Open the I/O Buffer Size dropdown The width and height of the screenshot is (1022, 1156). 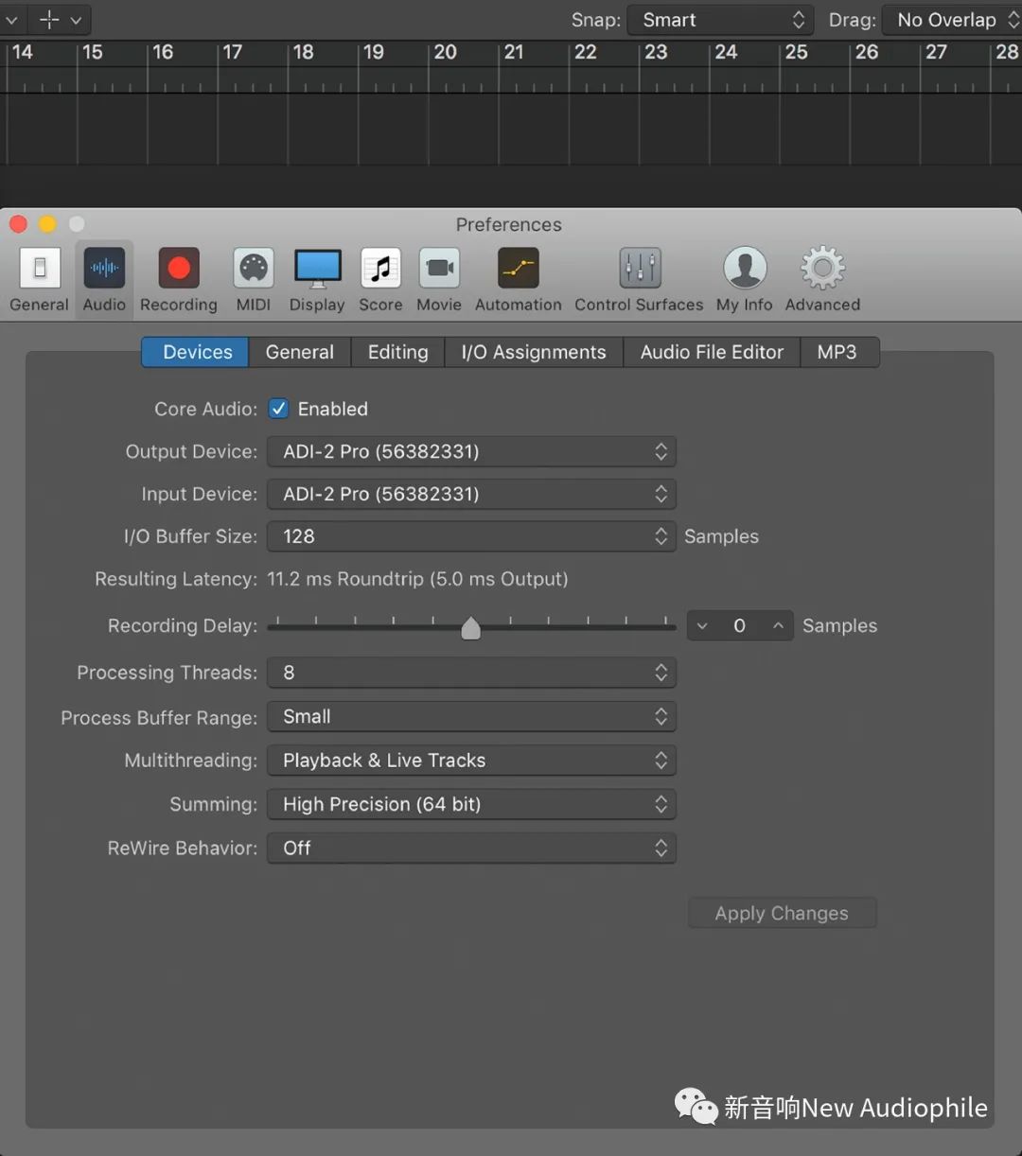471,536
